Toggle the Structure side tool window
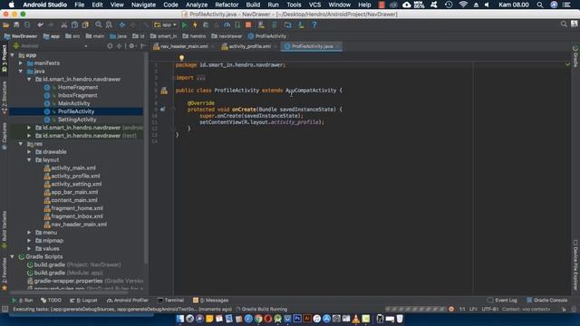580x326 pixels. 4,97
